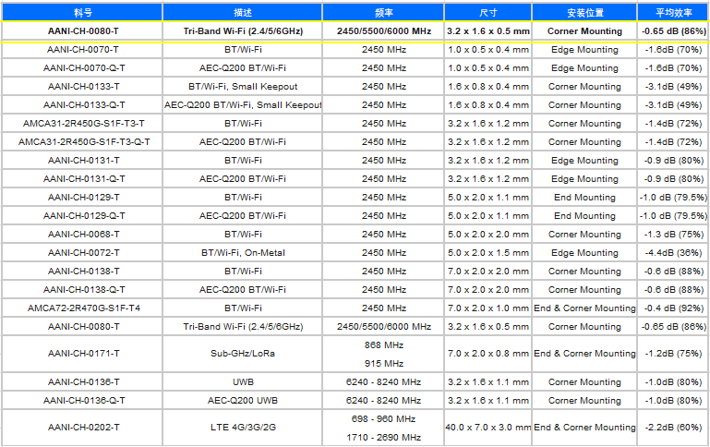Select the 安装位置 column header
The height and width of the screenshot is (447, 710).
click(584, 13)
